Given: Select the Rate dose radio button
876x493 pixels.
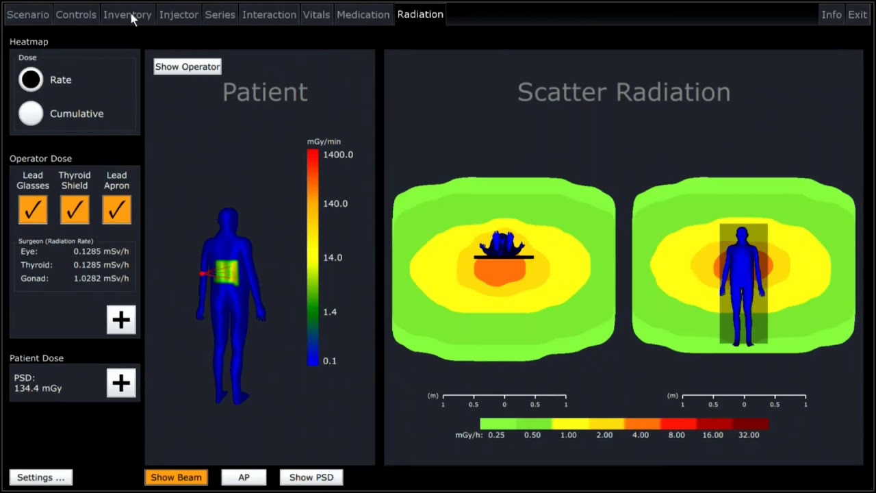Looking at the screenshot, I should pyautogui.click(x=31, y=80).
